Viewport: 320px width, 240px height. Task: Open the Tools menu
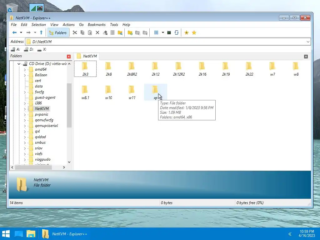pos(114,24)
